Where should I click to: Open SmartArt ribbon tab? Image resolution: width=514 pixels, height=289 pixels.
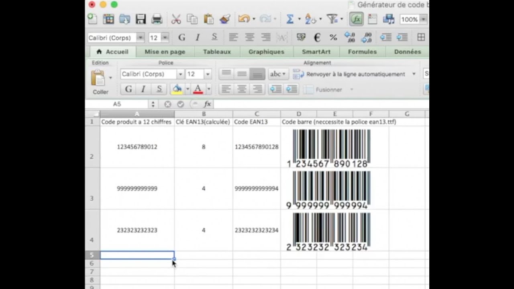pyautogui.click(x=316, y=52)
